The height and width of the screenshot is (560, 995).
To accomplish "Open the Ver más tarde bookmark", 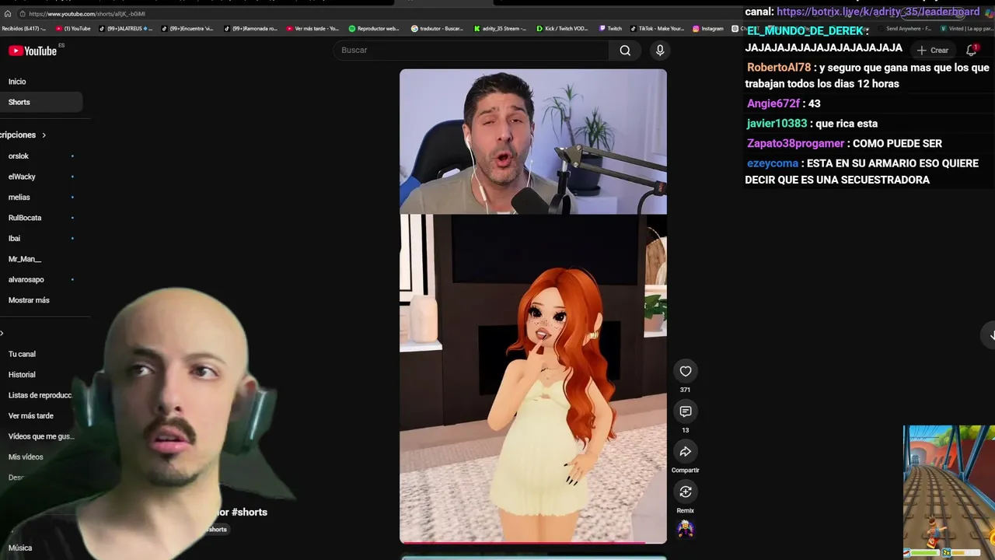I will pos(312,29).
